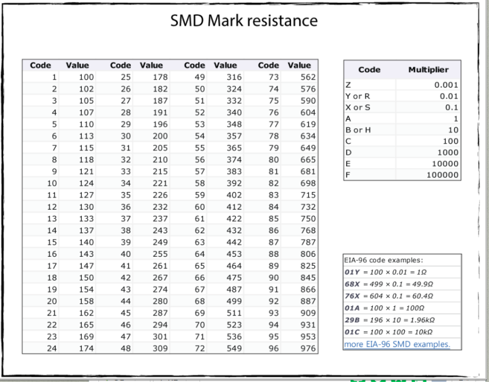Screen dimensions: 489x382
Task: Click the resistance value '174'
Action: (86, 348)
